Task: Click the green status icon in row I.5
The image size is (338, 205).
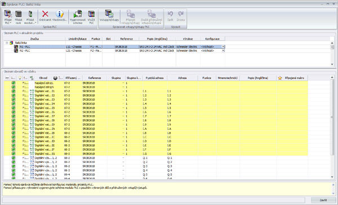Action: tap(14, 108)
